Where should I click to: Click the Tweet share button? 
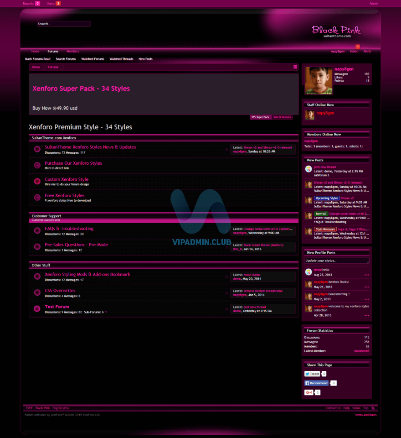pyautogui.click(x=312, y=374)
